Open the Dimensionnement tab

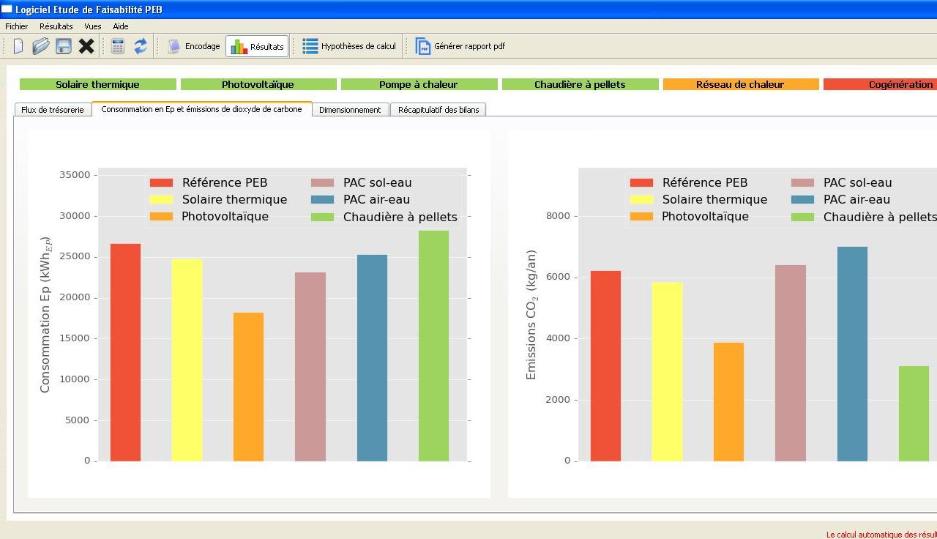(351, 110)
